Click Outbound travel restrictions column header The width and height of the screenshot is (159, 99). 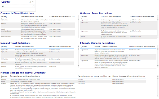pyautogui.click(x=111, y=17)
